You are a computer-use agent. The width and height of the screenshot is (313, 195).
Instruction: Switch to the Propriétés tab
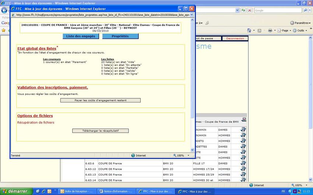(120, 36)
